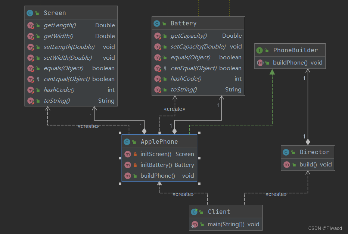Click the method icon beside main(String[])
Screen dimensions: 348x234
[x=195, y=224]
